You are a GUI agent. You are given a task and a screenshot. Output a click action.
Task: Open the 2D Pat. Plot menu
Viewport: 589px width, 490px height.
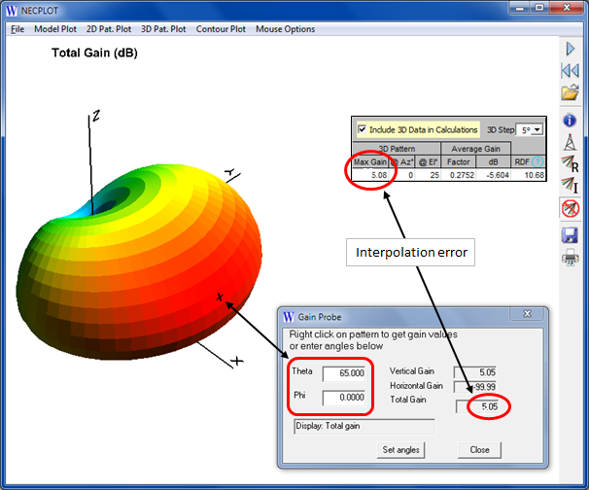click(x=111, y=29)
